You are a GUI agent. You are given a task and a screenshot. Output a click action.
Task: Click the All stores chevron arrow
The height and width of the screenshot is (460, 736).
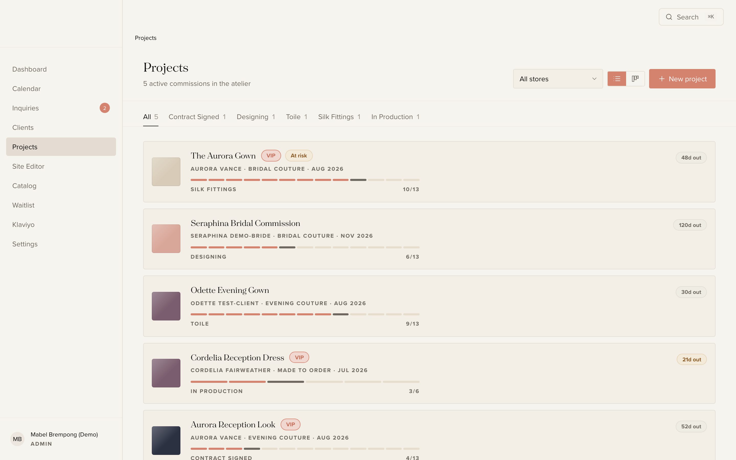(594, 79)
